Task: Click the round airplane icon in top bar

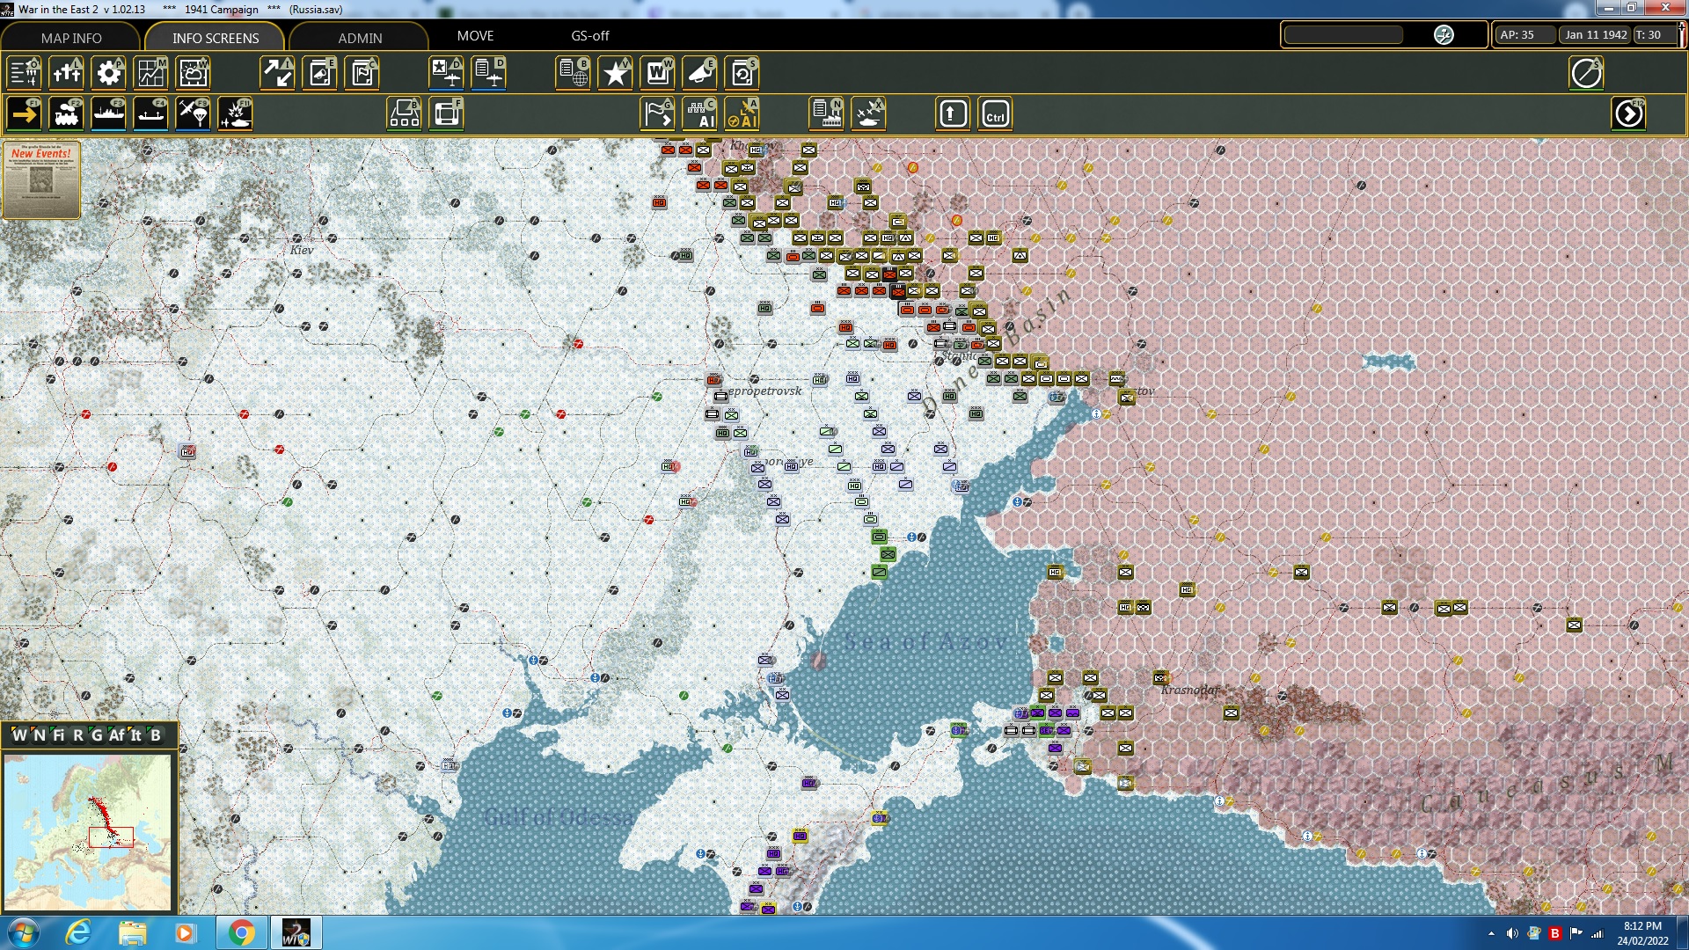Action: 1444,35
